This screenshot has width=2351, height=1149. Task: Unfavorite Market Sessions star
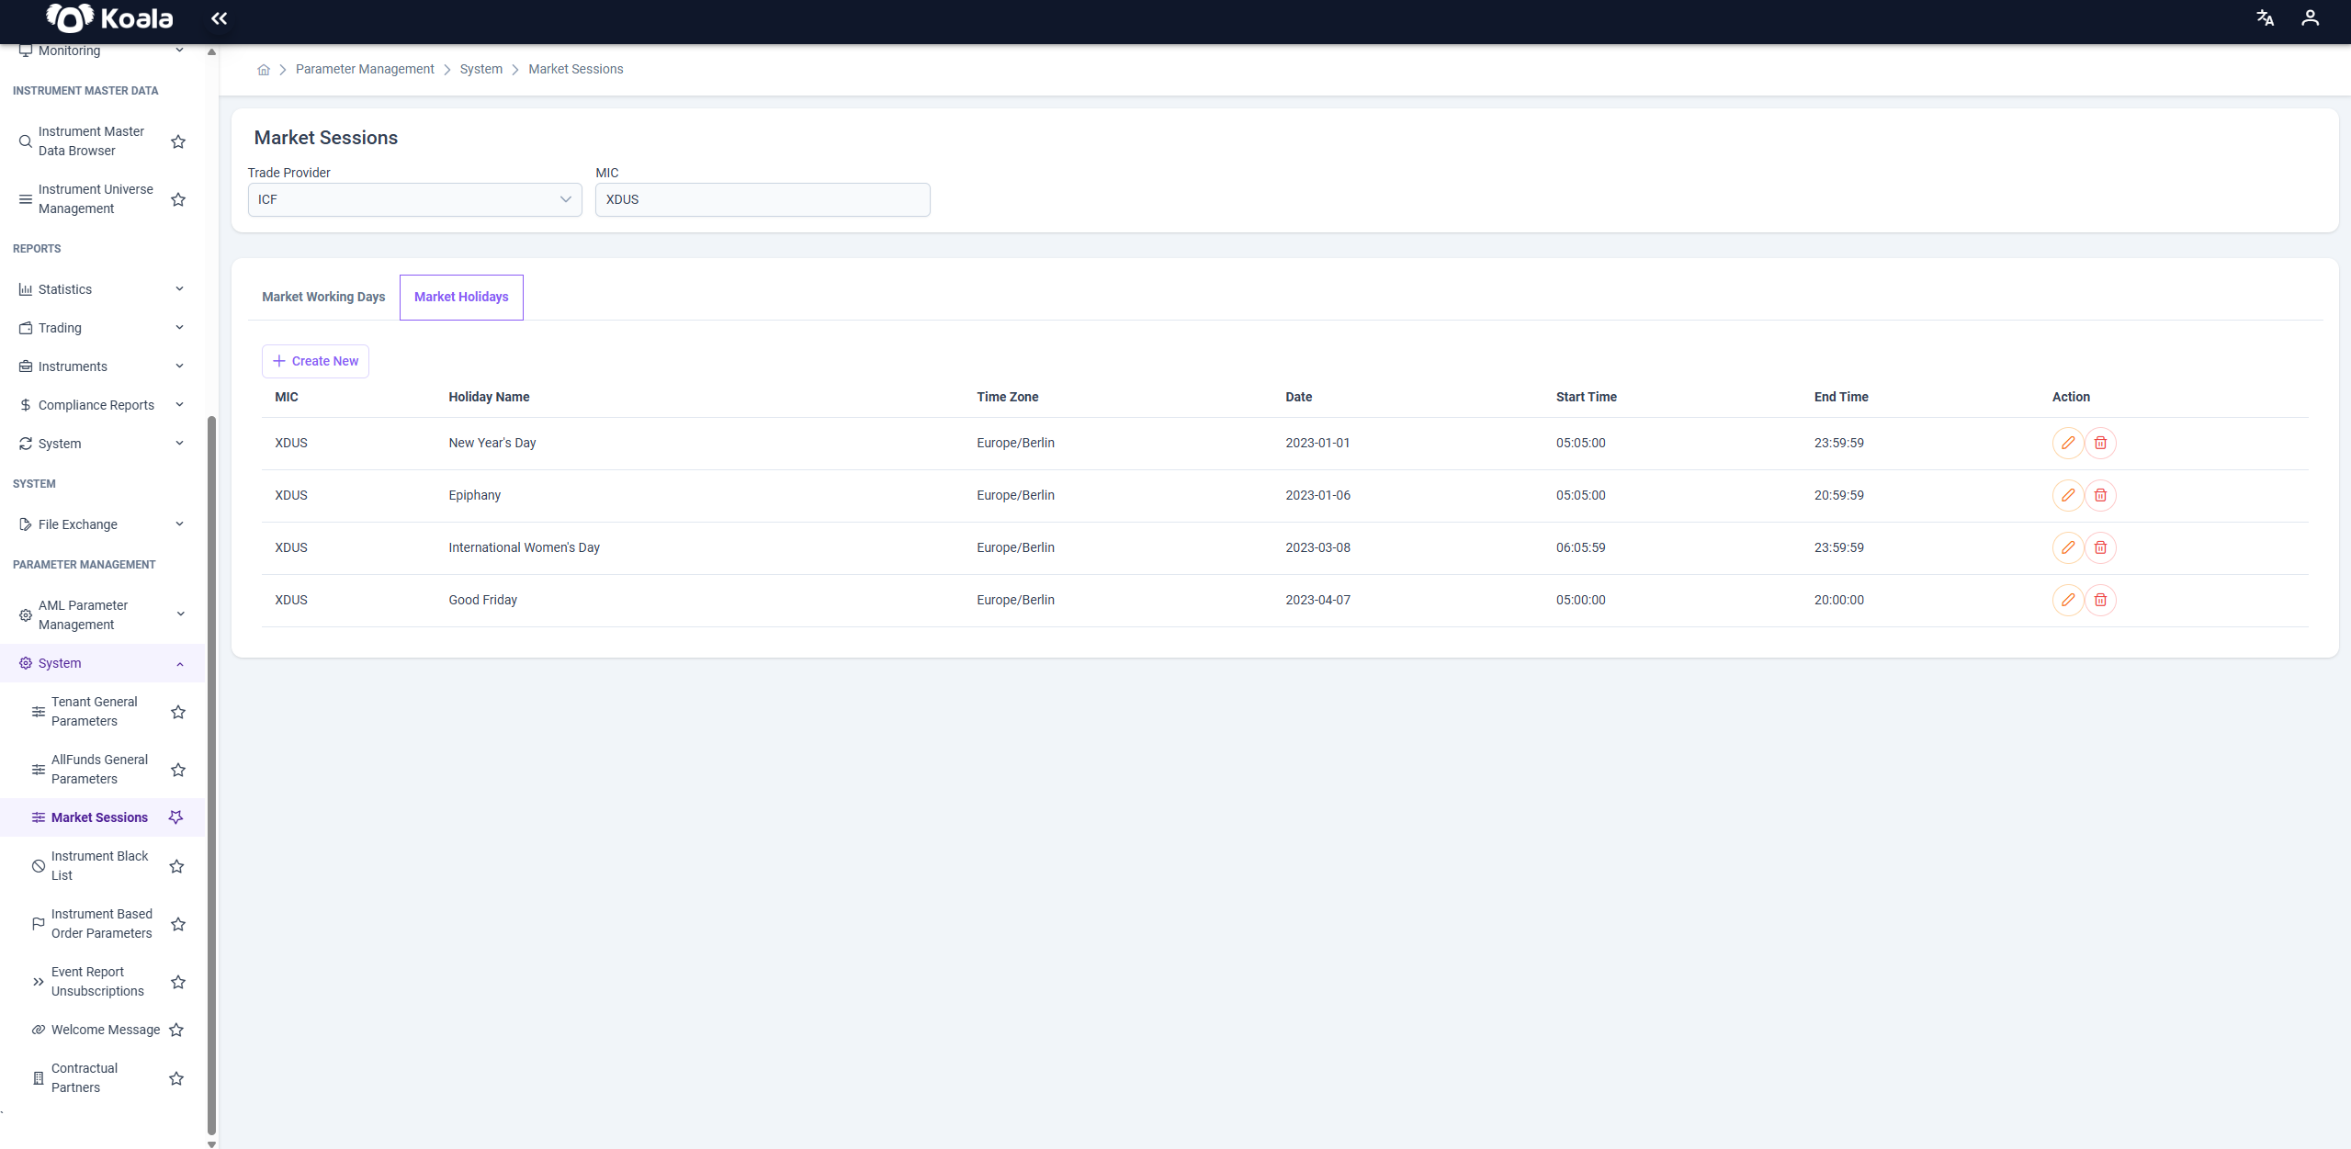(176, 817)
